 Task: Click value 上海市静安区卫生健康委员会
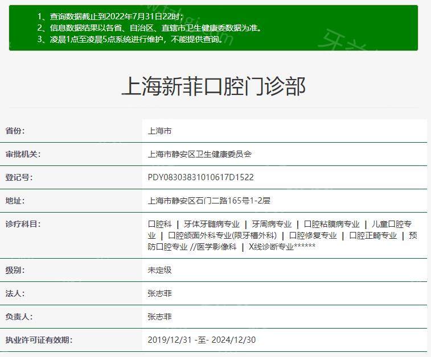(199, 154)
